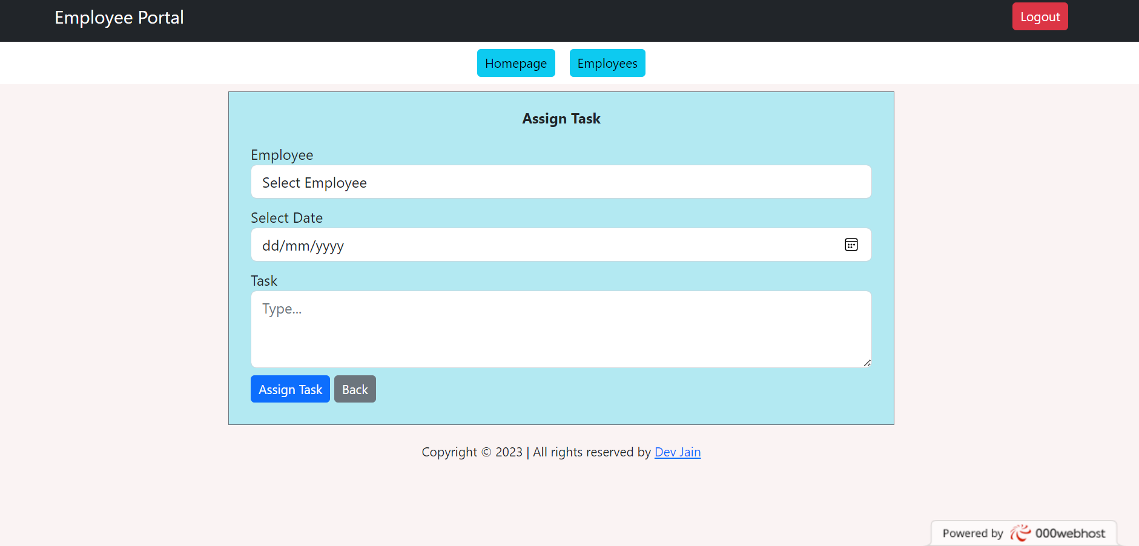1139x546 pixels.
Task: Click the textarea resize handle
Action: pos(867,362)
